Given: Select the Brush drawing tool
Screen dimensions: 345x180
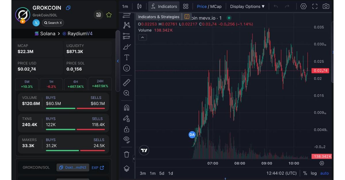Looking at the screenshot, I should coord(126,46).
